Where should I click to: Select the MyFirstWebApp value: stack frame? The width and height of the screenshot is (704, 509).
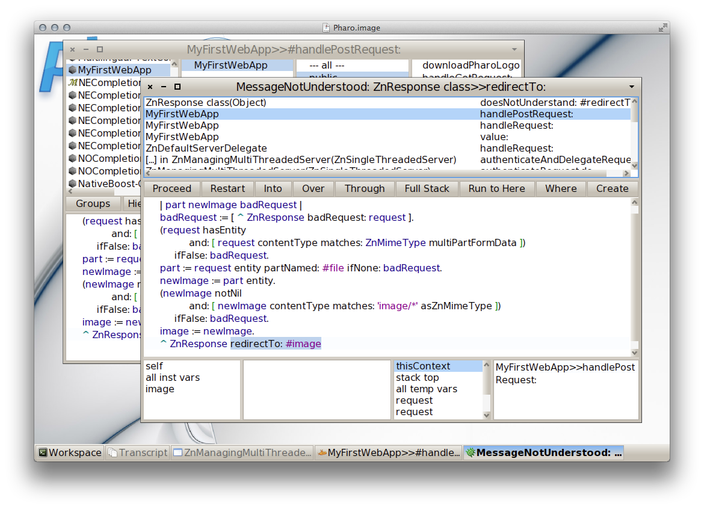tap(388, 137)
